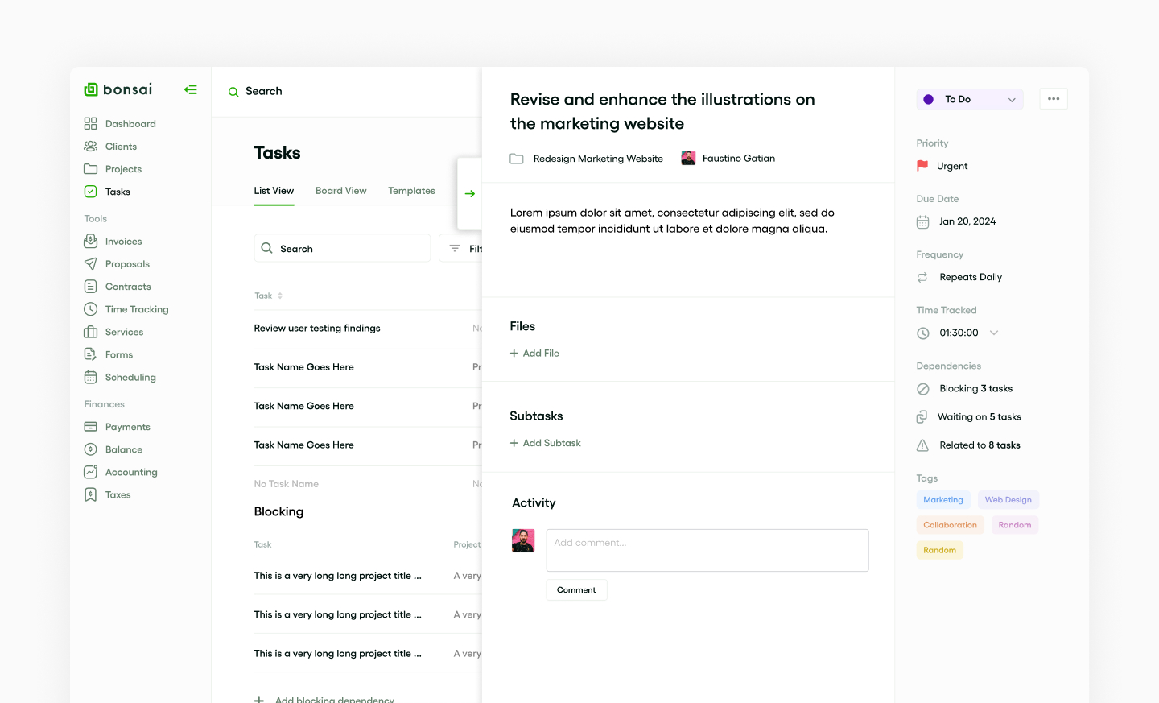Open the Review user testing findings task
The image size is (1159, 703).
(x=317, y=329)
